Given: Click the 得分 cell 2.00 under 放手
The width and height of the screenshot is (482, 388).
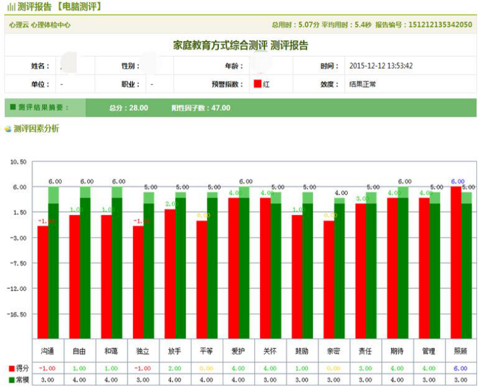Looking at the screenshot, I should [175, 368].
